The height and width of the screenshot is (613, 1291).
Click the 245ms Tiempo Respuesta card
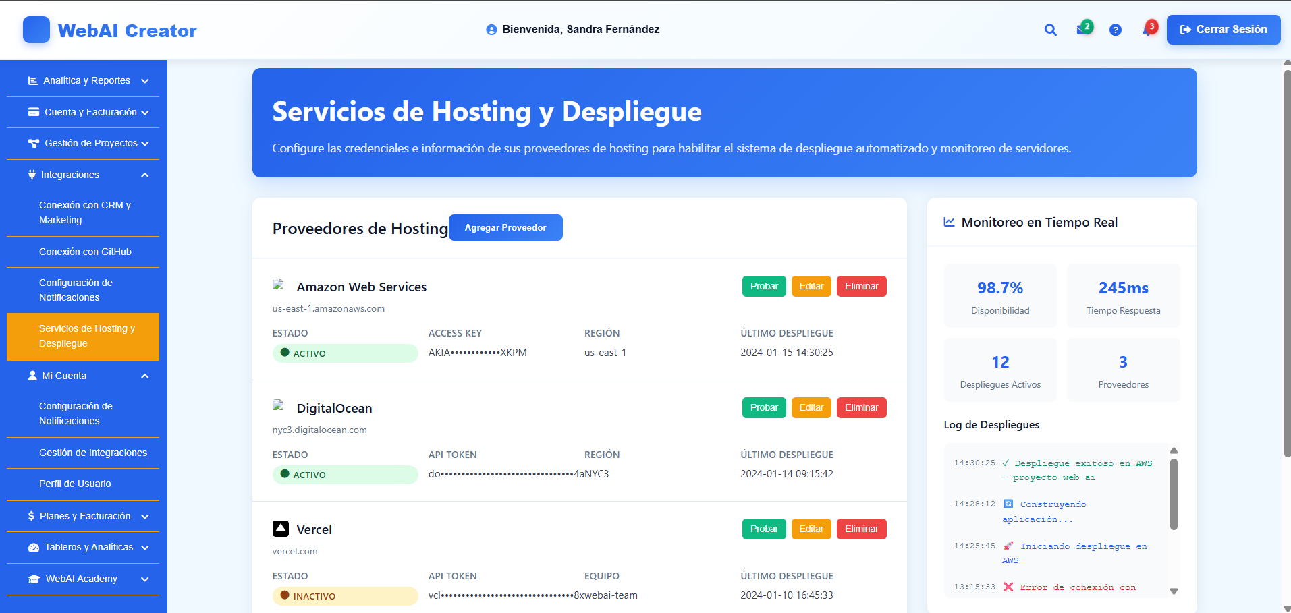point(1123,296)
